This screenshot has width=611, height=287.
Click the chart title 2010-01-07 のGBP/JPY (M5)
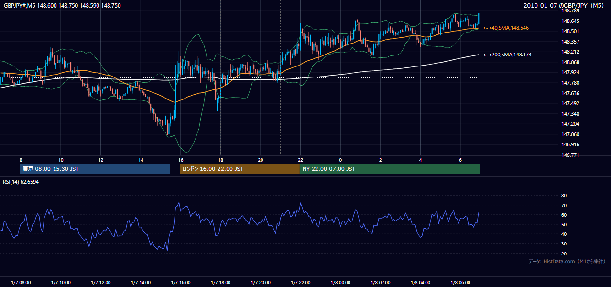[564, 5]
